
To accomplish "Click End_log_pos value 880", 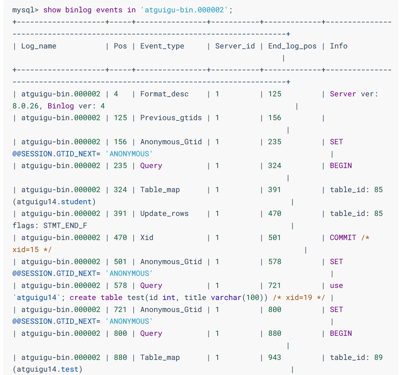I will (275, 334).
